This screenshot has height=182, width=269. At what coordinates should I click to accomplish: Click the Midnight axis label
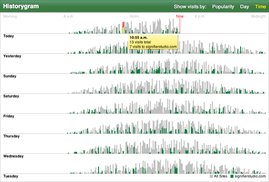point(259,17)
